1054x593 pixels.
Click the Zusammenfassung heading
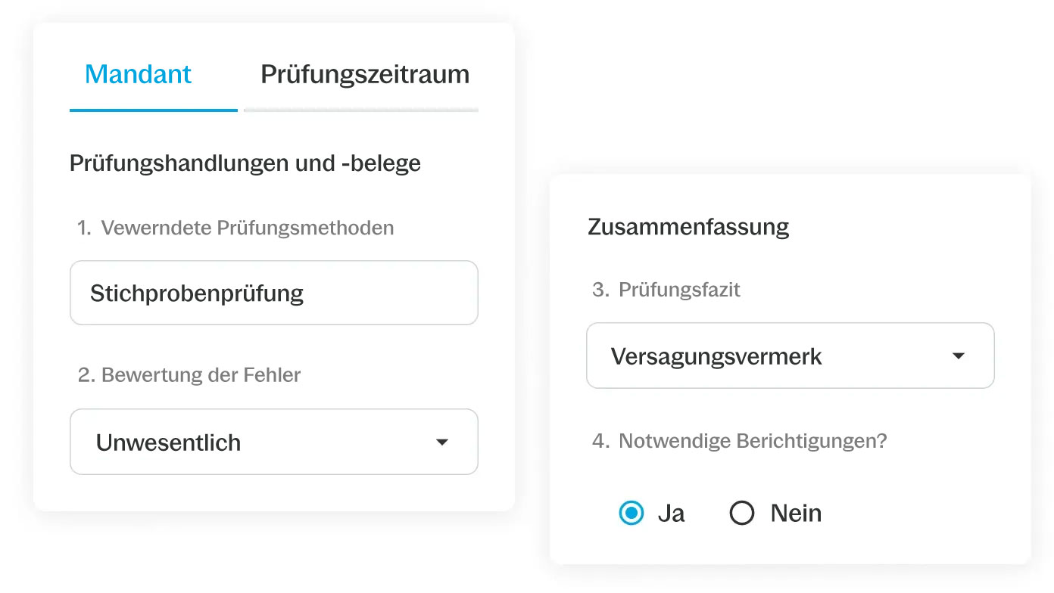[x=688, y=227]
